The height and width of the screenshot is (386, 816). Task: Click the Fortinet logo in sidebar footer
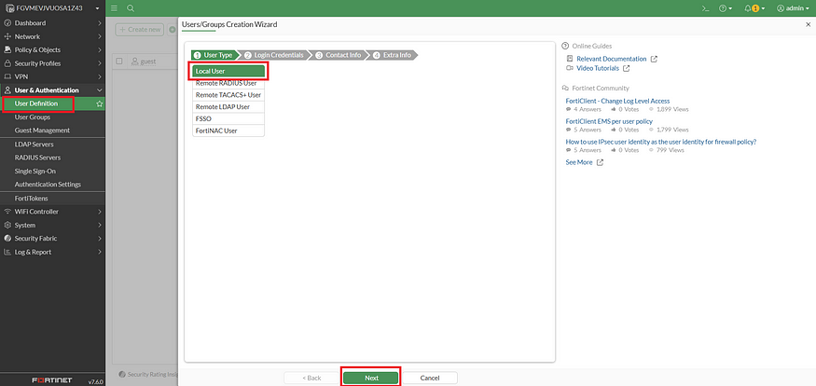(52, 379)
